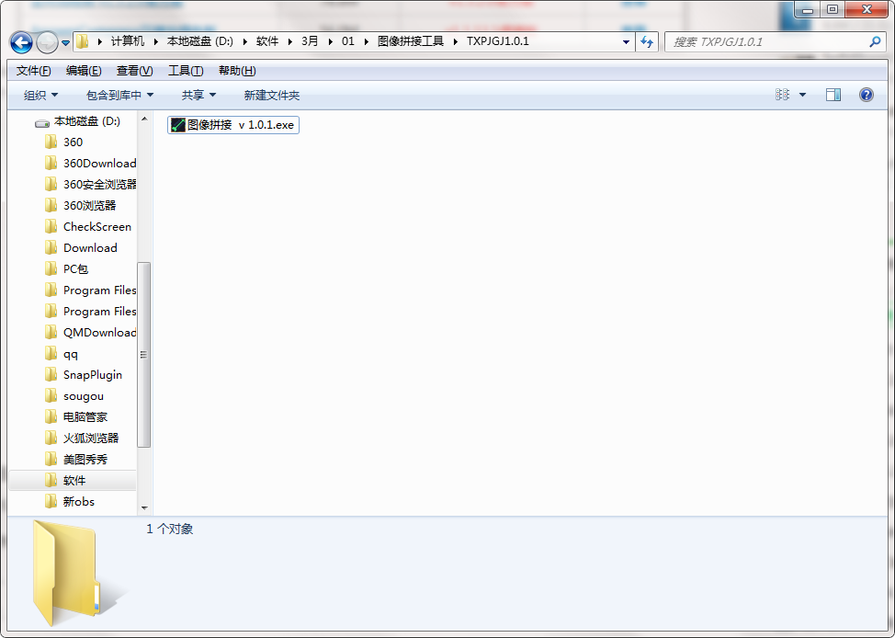895x638 pixels.
Task: Select the 软件 folder in the tree
Action: 73,481
